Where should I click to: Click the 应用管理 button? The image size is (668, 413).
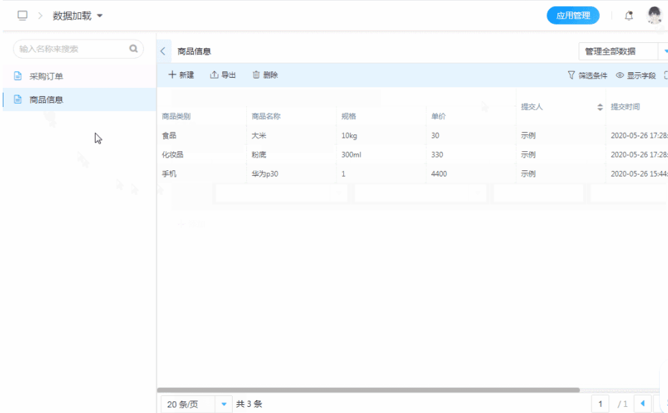[572, 16]
